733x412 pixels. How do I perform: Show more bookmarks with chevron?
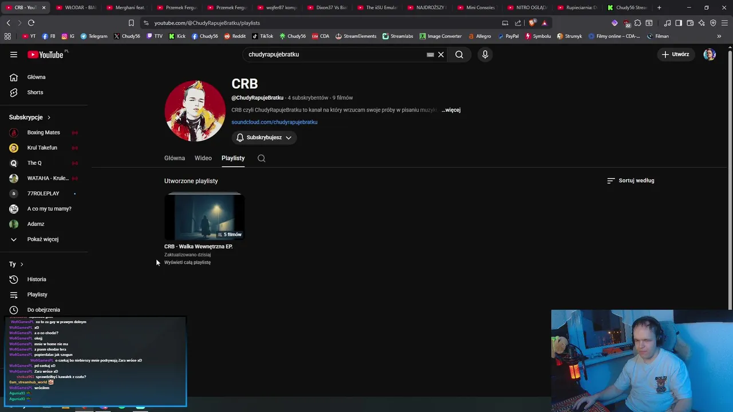[719, 36]
